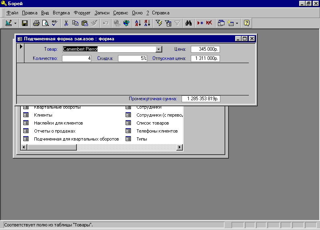Screen dimensions: 320x230
Task: Click the Undo arrow icon
Action: click(106, 23)
